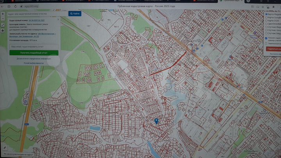Click 'Не нашли участок на карте?' prompt

point(18,154)
